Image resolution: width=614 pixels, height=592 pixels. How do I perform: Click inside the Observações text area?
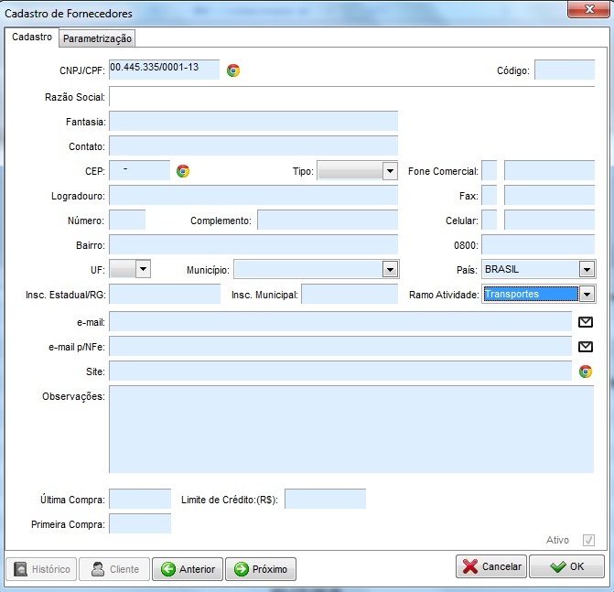(351, 429)
